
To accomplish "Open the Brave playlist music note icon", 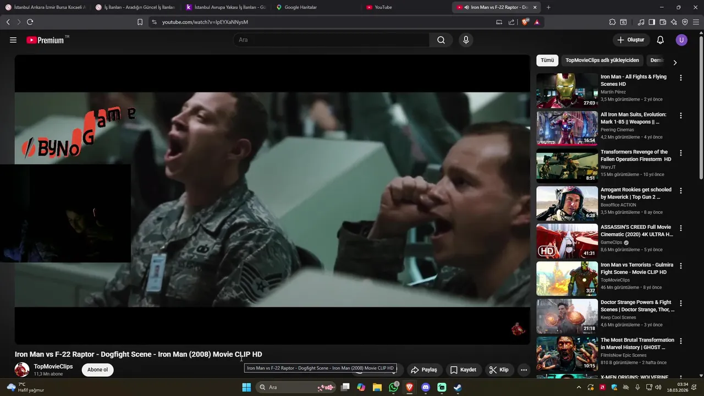I will (x=641, y=22).
